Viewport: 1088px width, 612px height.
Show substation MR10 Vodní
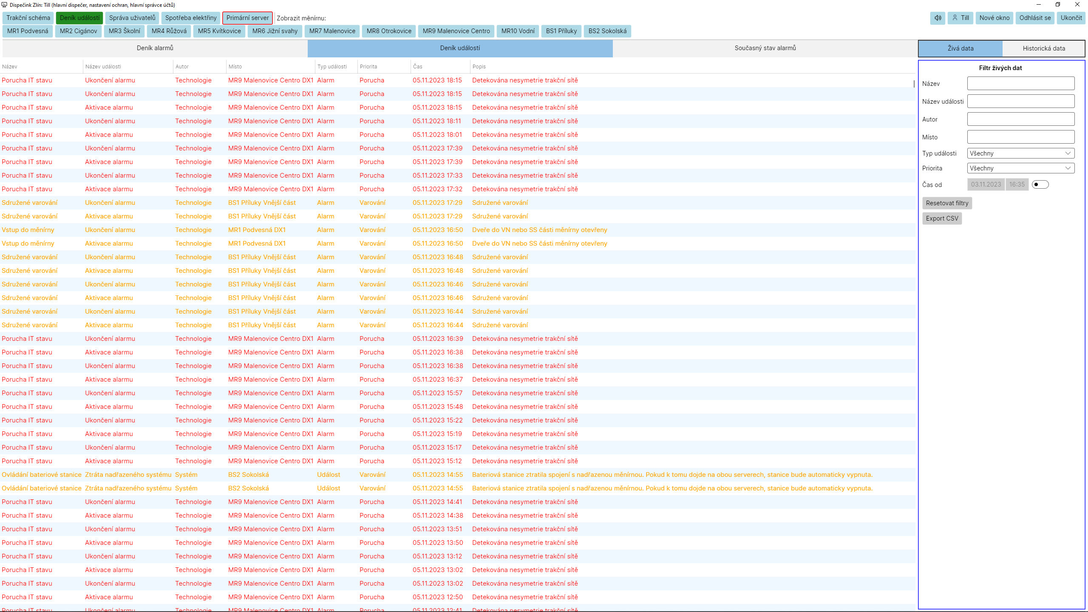[x=518, y=31]
